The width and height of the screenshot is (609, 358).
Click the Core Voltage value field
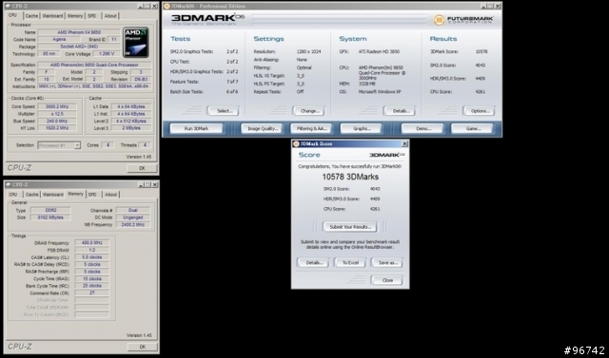pyautogui.click(x=107, y=54)
